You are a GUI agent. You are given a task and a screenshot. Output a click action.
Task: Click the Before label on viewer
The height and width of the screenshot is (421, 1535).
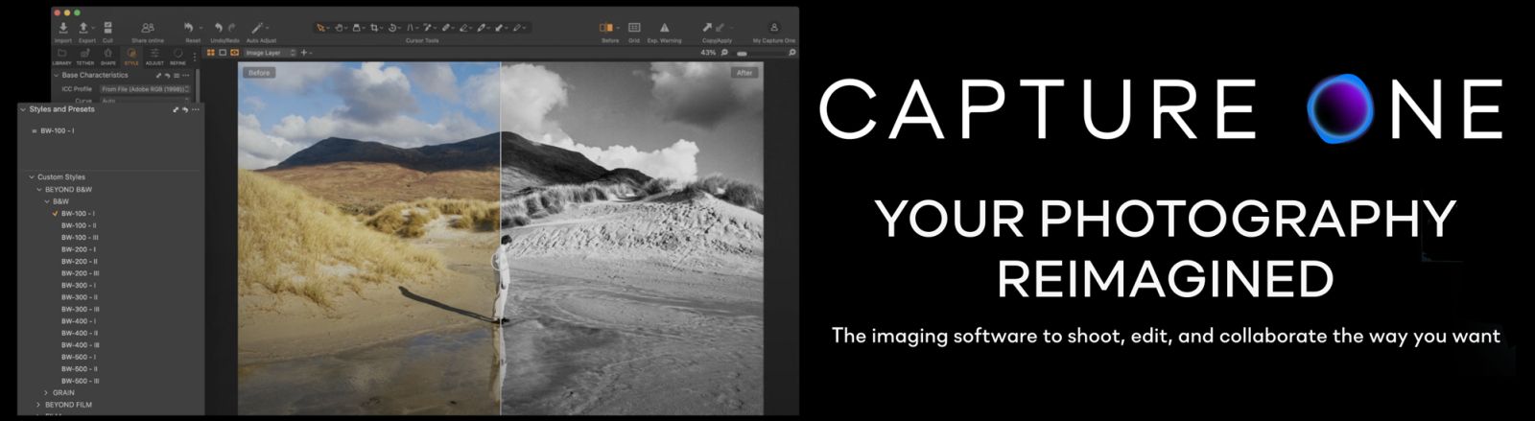click(259, 73)
